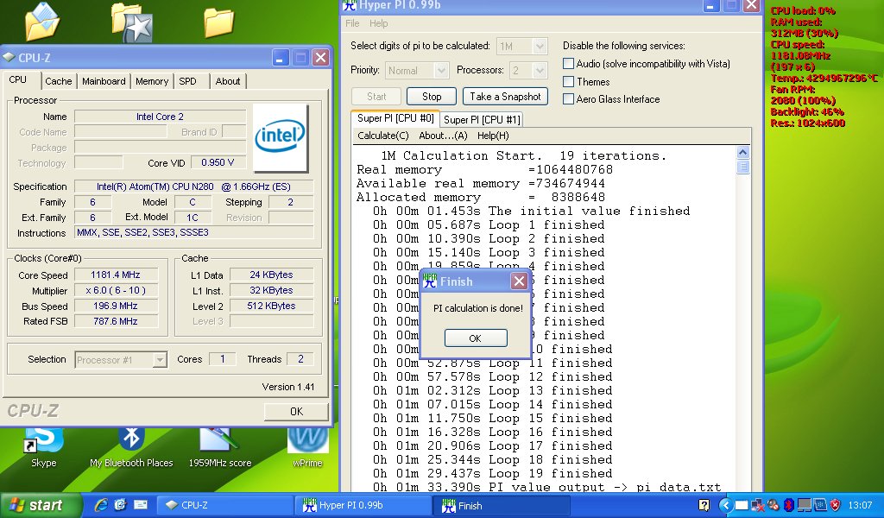
Task: Click the Bus Speed 196.9 MHz value
Action: [x=116, y=306]
